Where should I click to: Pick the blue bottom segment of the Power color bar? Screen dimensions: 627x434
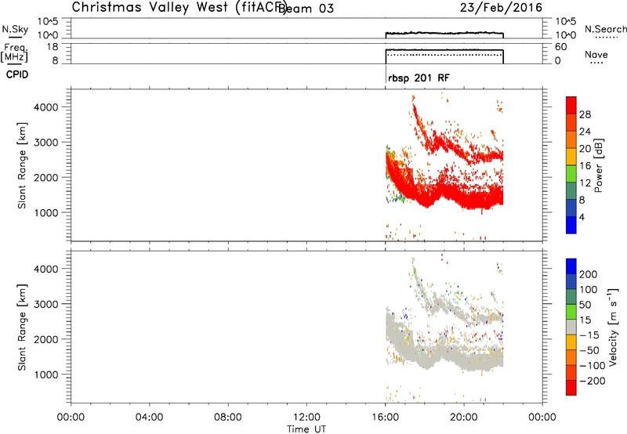pyautogui.click(x=571, y=225)
